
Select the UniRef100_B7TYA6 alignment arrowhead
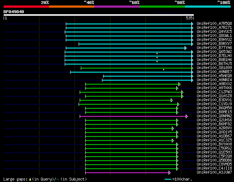(x=186, y=48)
